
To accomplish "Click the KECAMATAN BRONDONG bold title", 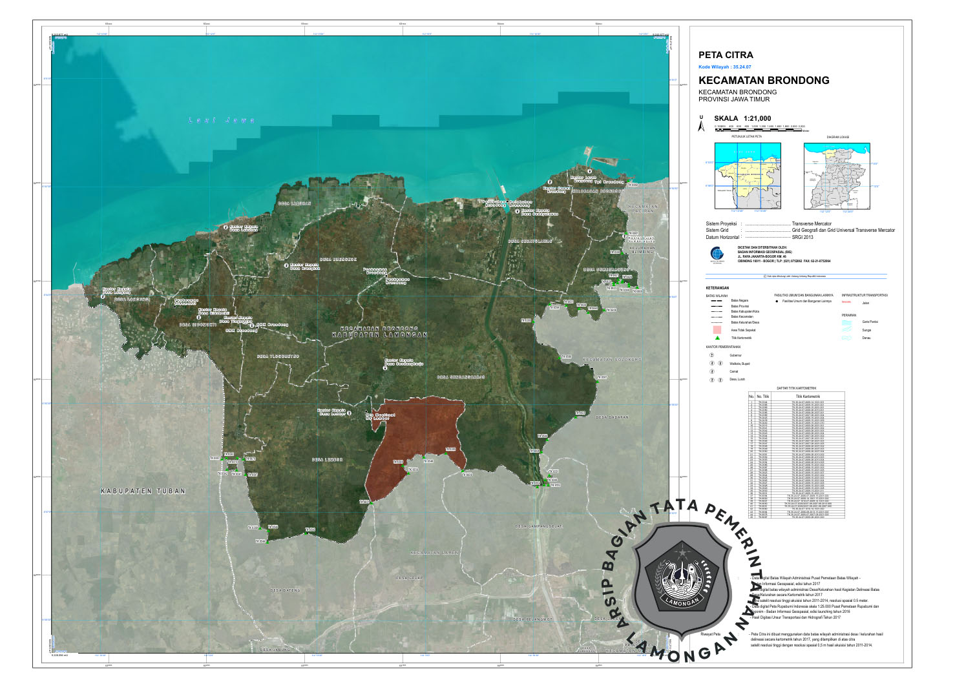I will pyautogui.click(x=764, y=81).
